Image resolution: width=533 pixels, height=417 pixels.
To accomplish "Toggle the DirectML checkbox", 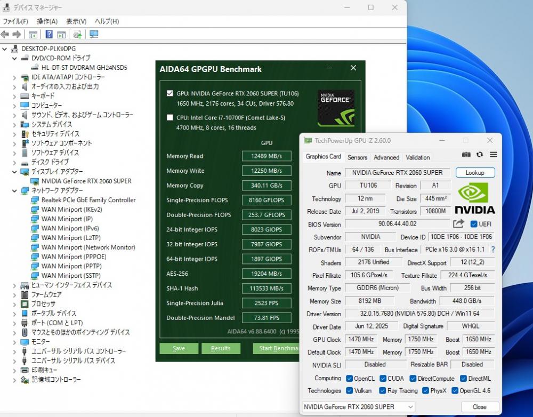I will 463,378.
